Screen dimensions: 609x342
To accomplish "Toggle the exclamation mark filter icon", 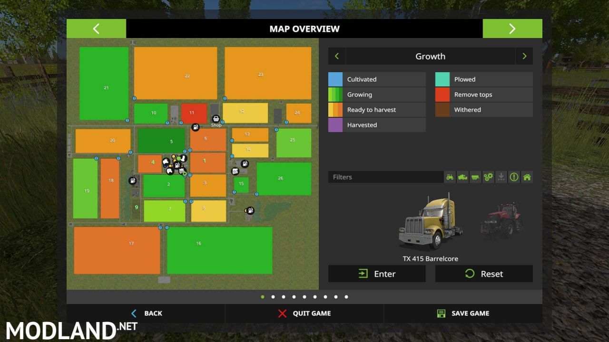I will 514,177.
